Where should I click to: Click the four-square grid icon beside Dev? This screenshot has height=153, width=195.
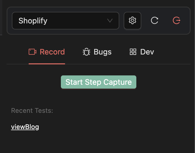[133, 52]
